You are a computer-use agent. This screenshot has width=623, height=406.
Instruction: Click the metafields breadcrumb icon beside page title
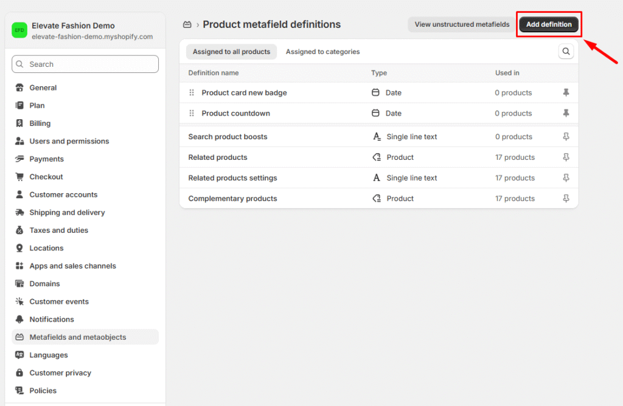[x=187, y=24]
